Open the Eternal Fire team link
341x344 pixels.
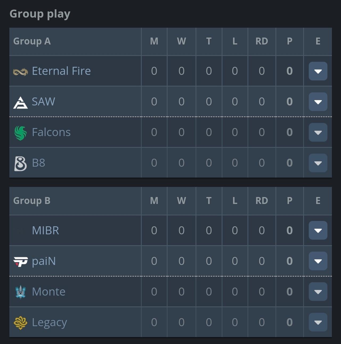pos(61,71)
